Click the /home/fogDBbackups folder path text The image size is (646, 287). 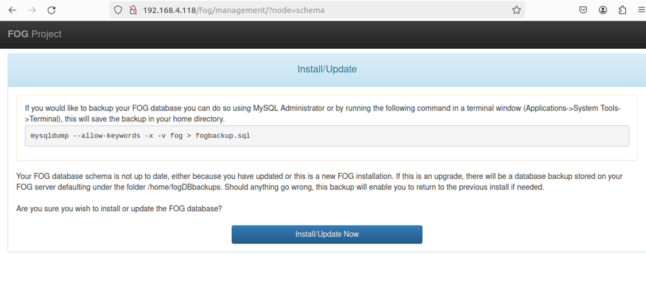coord(181,187)
